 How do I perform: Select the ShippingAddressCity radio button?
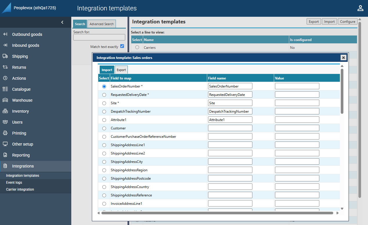click(x=104, y=162)
